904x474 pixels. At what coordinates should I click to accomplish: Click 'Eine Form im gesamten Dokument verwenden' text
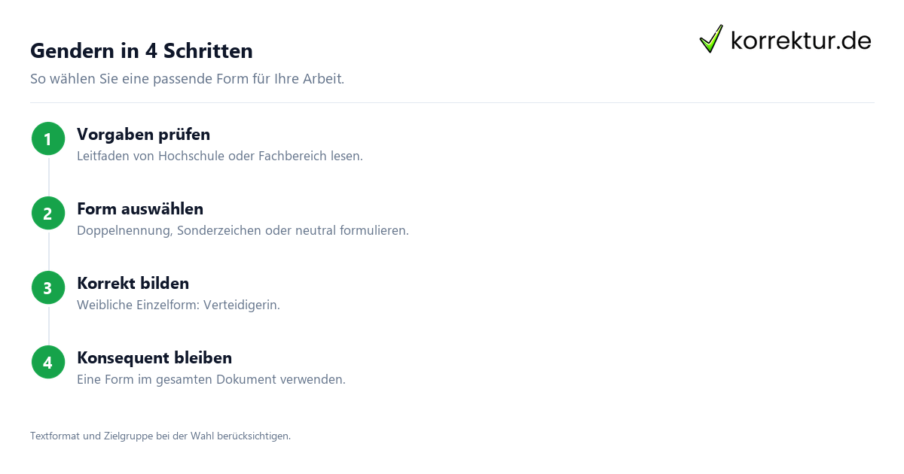[x=211, y=380]
